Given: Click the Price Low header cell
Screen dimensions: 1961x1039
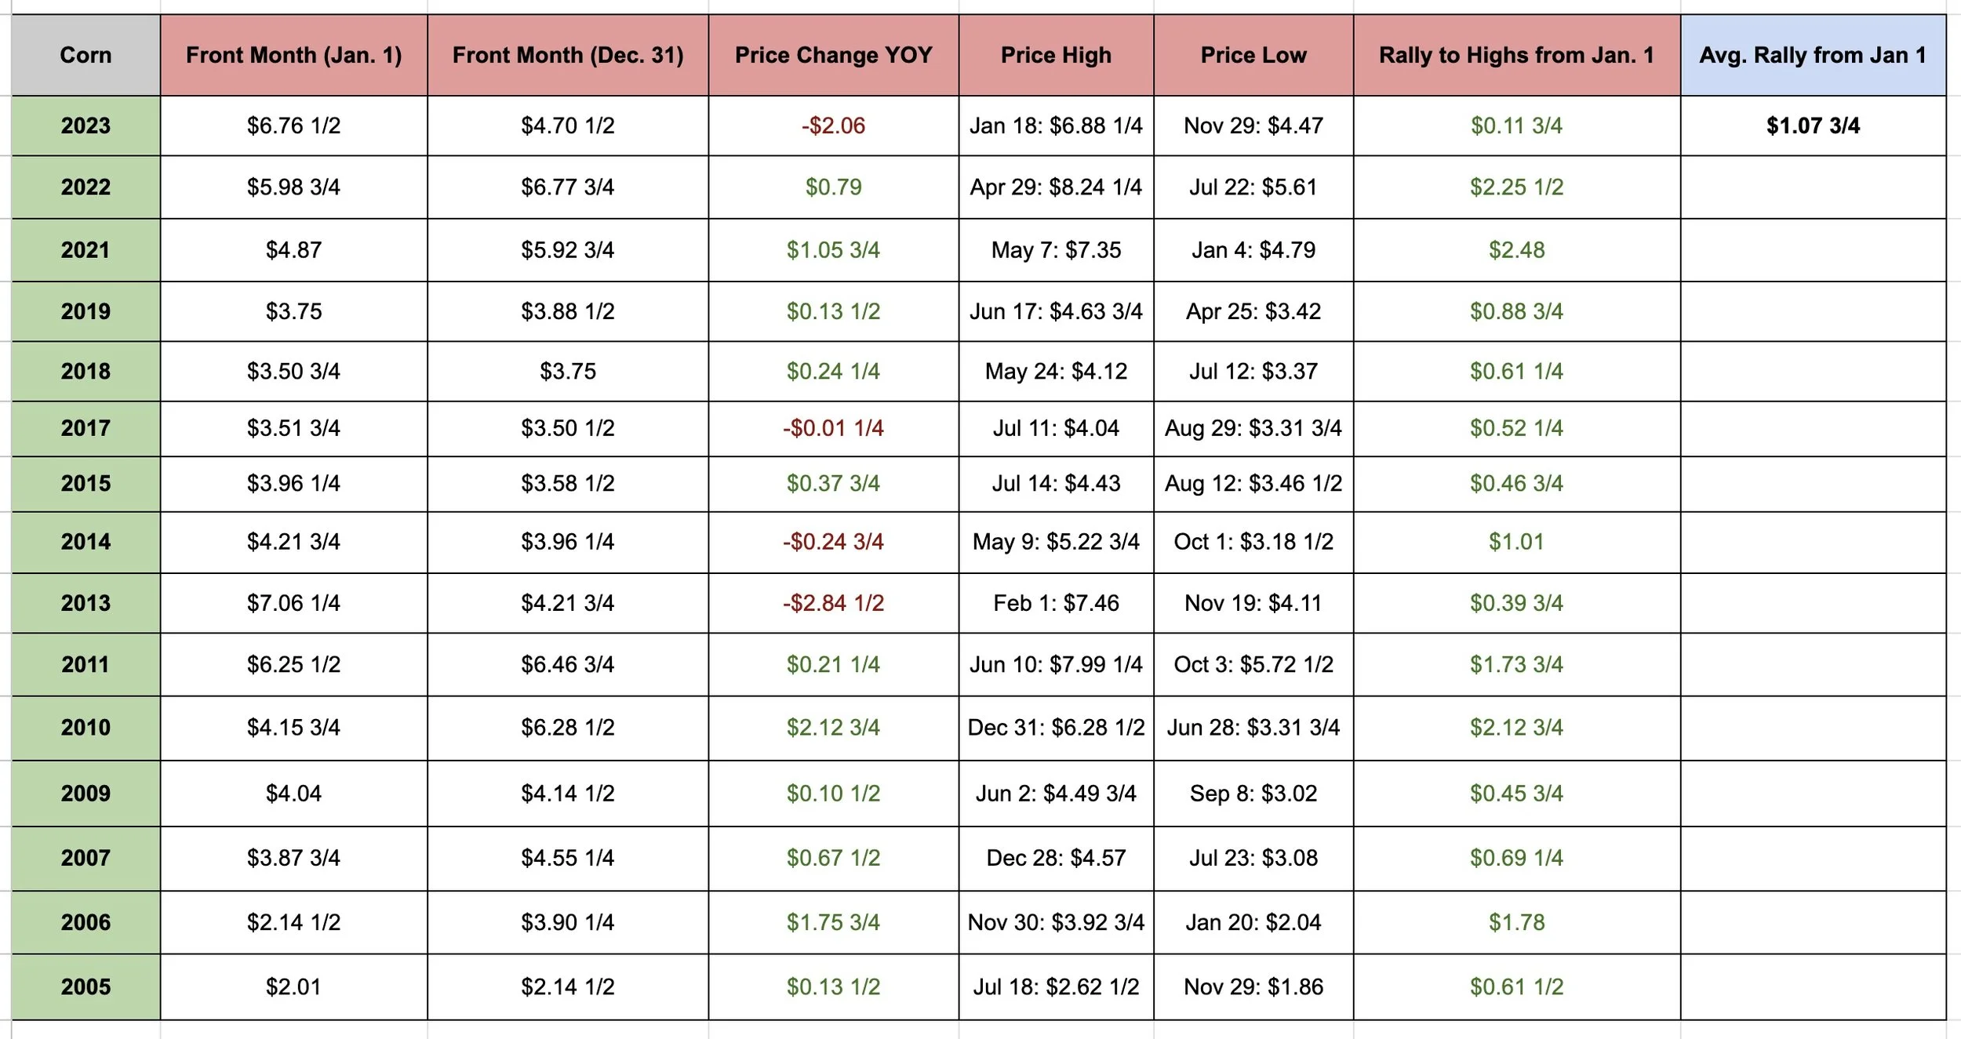Looking at the screenshot, I should [x=1253, y=55].
